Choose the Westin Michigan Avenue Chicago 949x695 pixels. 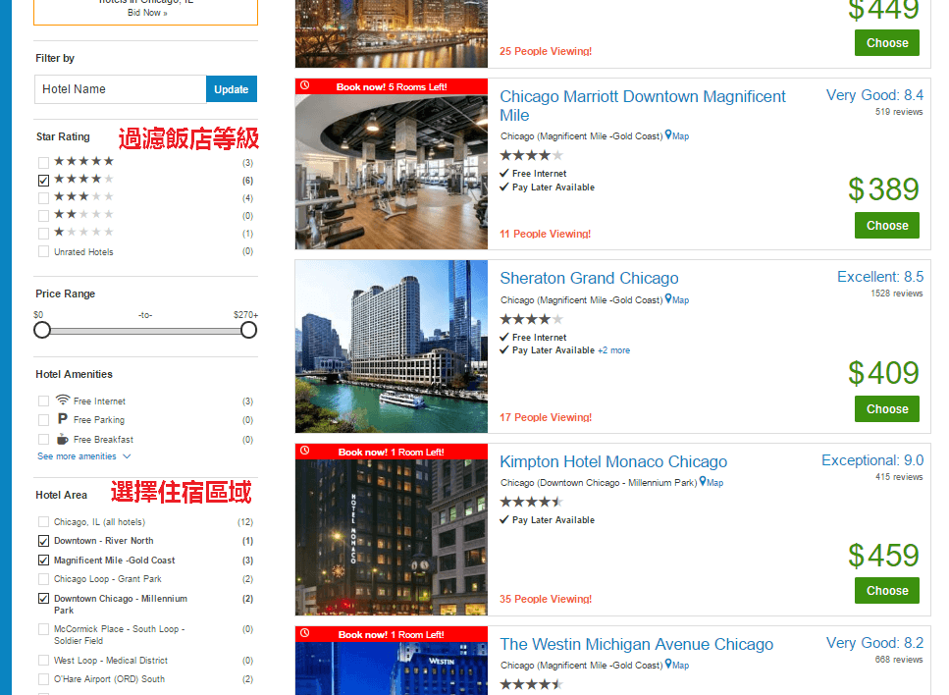[x=636, y=645]
